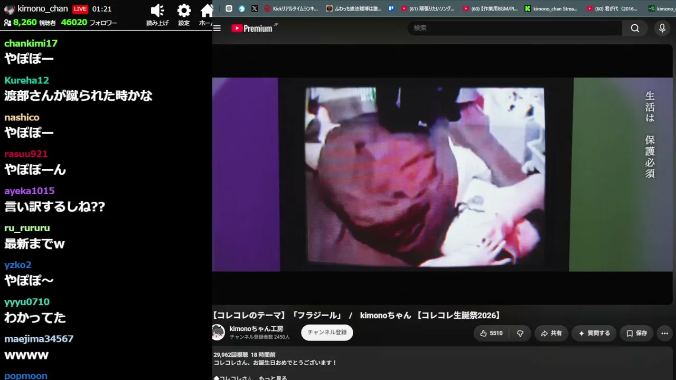Click chat username ru_rururu
Viewport: 676px width, 380px height.
[27, 228]
